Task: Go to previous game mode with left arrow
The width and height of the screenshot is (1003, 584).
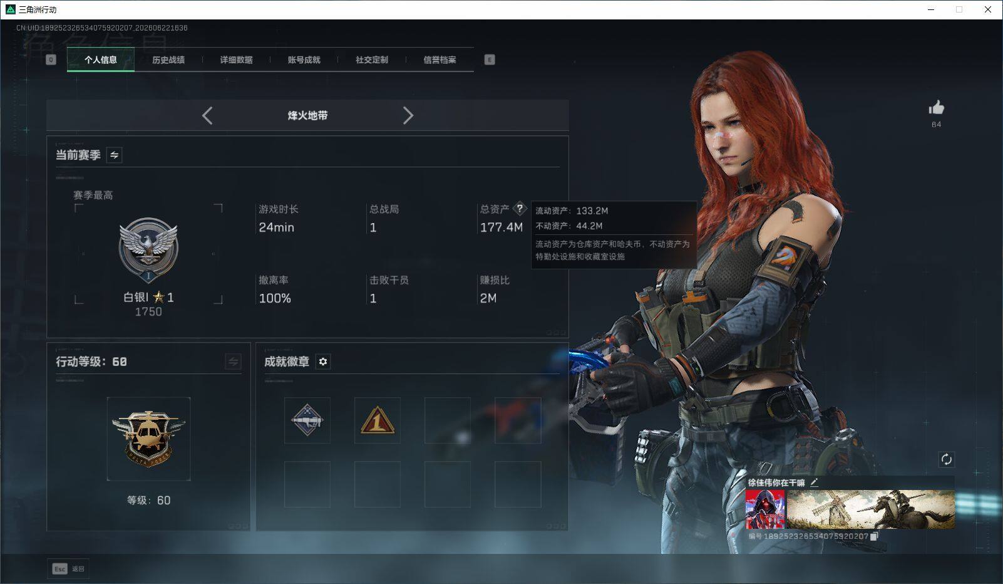Action: click(208, 115)
